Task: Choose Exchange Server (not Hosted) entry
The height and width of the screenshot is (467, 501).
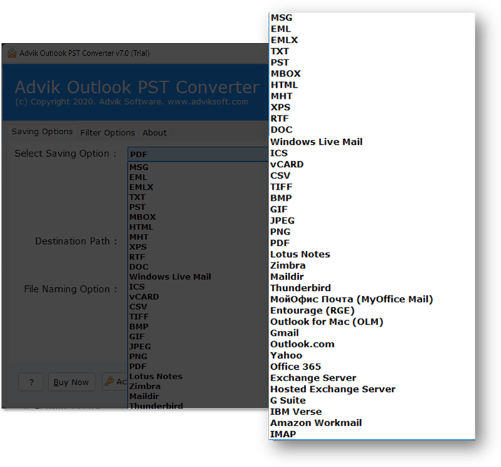Action: (313, 378)
